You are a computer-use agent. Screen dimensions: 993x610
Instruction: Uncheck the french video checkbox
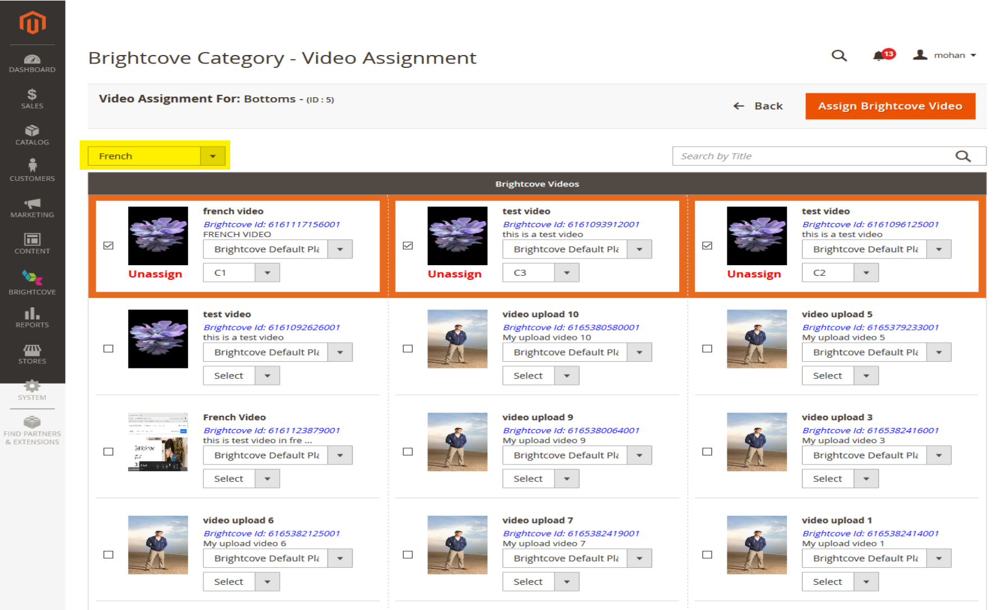(x=108, y=245)
